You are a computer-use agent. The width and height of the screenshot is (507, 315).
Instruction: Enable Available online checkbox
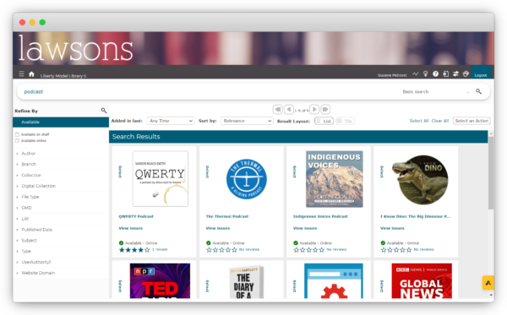(x=18, y=140)
